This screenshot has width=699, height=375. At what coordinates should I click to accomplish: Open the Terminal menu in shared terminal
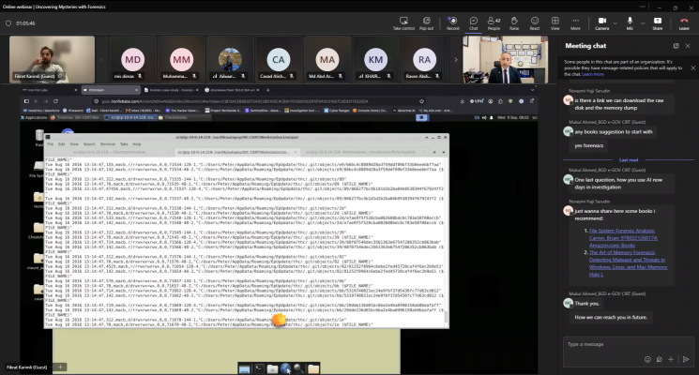(x=108, y=143)
